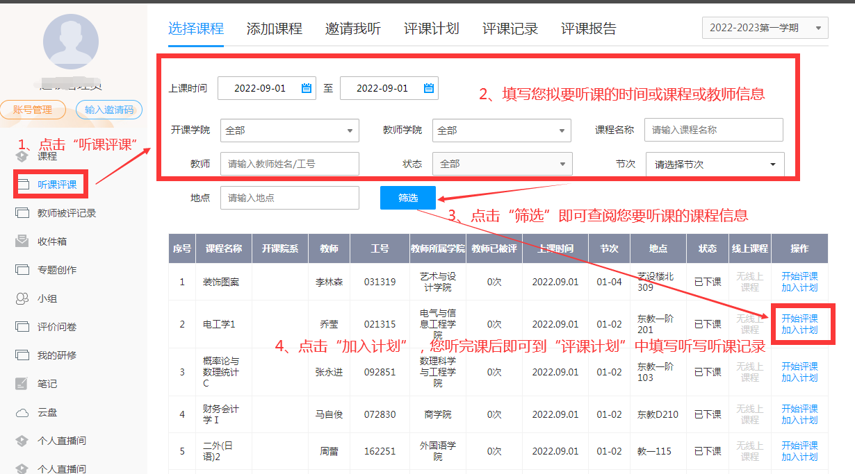Focus the end date field after 至
855x474 pixels.
(389, 88)
